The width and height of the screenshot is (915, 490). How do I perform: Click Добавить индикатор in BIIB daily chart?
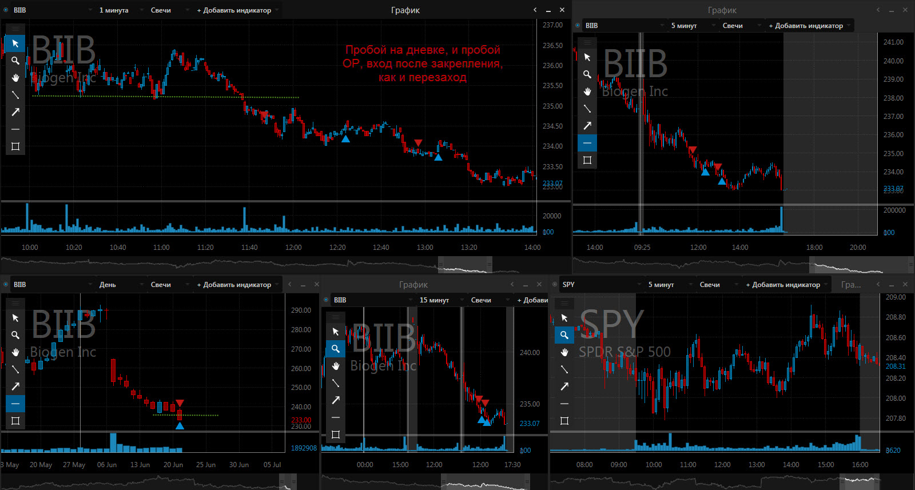point(237,284)
